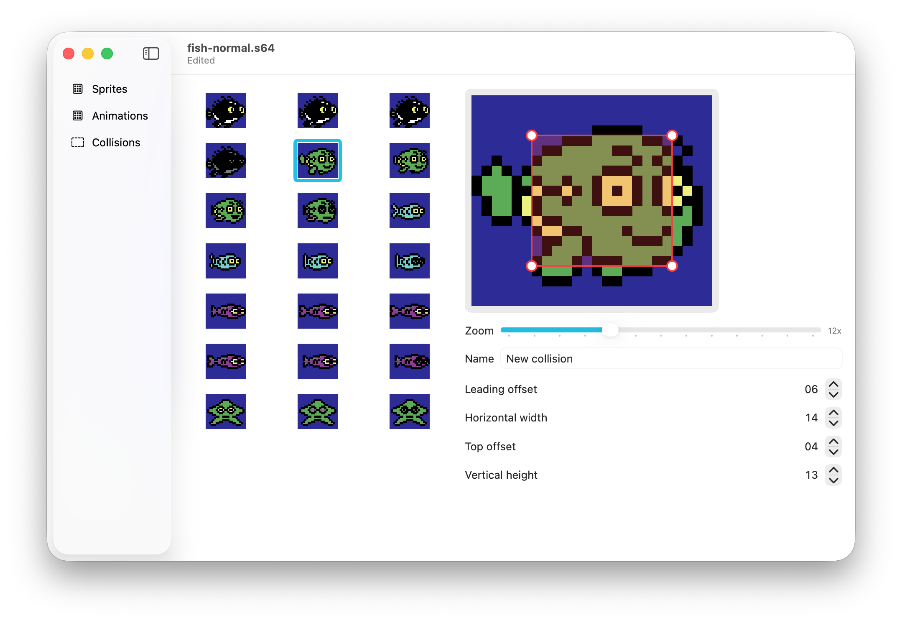Decrease the Vertical height stepper
The width and height of the screenshot is (902, 623).
click(833, 480)
